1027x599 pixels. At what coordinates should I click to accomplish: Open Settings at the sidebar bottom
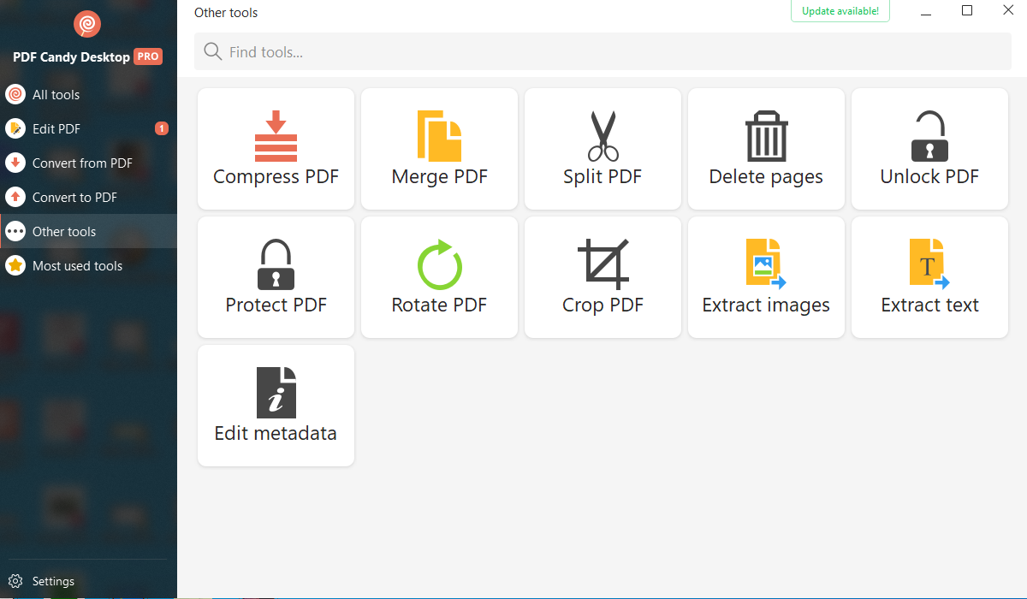53,581
